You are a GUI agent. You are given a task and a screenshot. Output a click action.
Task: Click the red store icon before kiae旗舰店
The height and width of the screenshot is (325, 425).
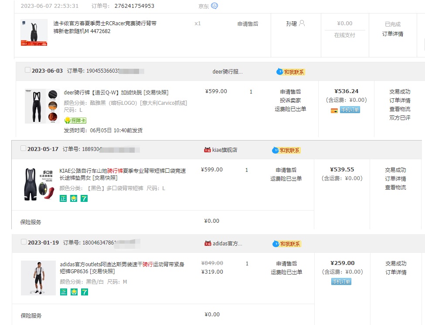(208, 150)
